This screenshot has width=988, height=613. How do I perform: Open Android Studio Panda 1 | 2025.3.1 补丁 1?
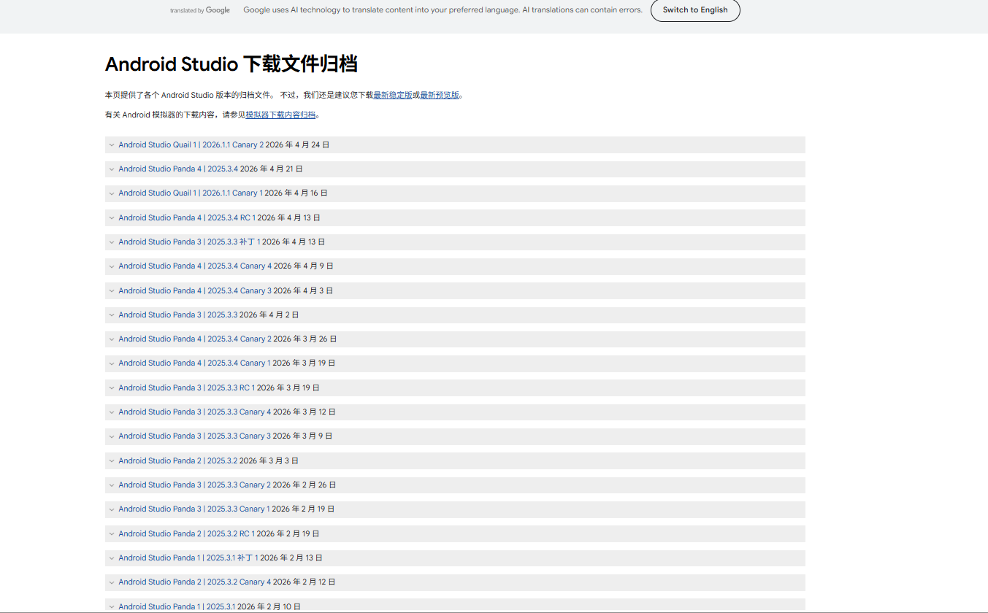[x=188, y=558]
